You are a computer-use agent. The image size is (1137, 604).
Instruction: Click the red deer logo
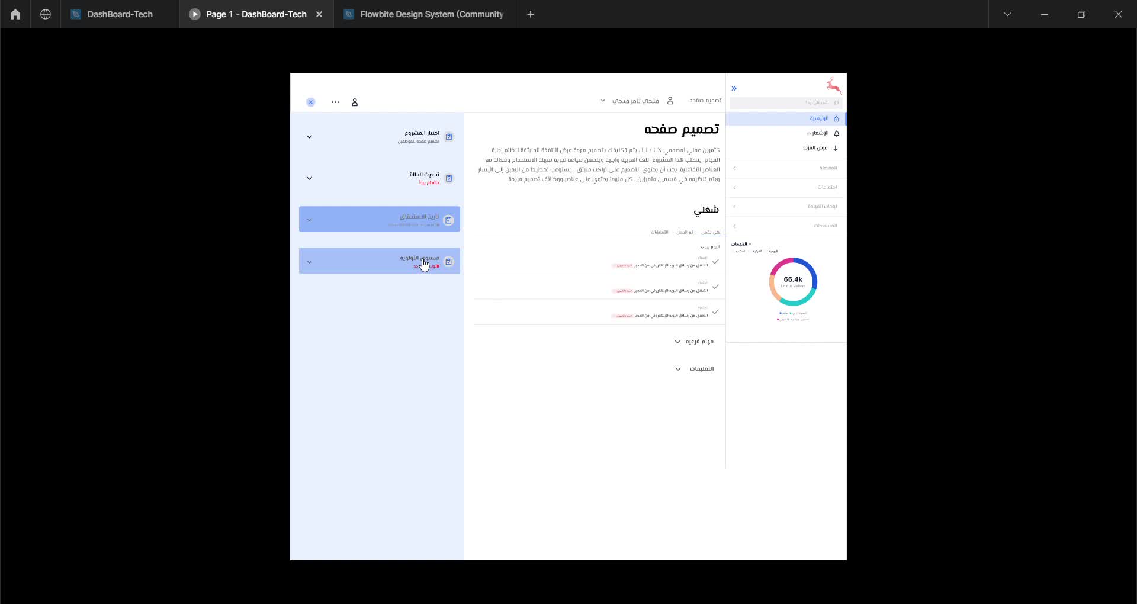(834, 85)
